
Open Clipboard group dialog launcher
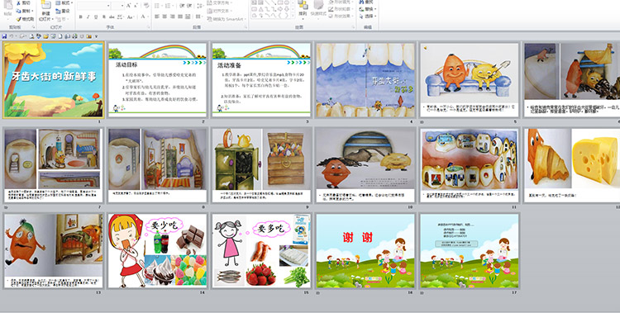[33, 27]
